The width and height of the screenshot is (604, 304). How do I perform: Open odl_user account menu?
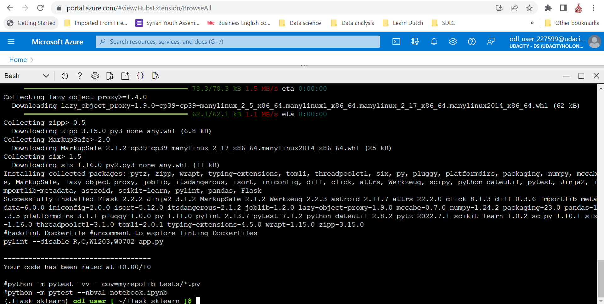547,42
